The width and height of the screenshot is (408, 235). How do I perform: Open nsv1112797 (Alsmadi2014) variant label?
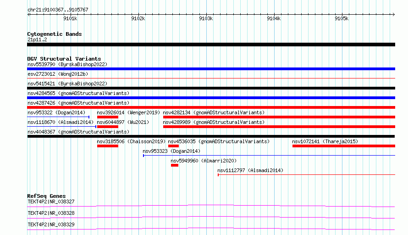(x=250, y=170)
